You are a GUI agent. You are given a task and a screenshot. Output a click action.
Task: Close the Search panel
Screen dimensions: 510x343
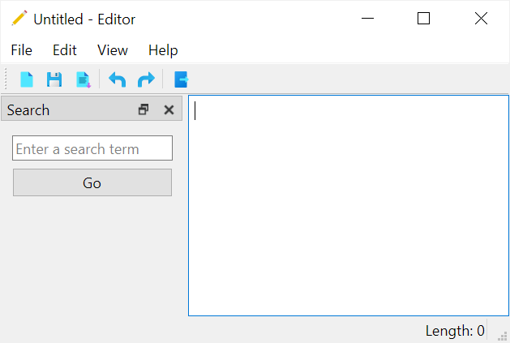(169, 110)
